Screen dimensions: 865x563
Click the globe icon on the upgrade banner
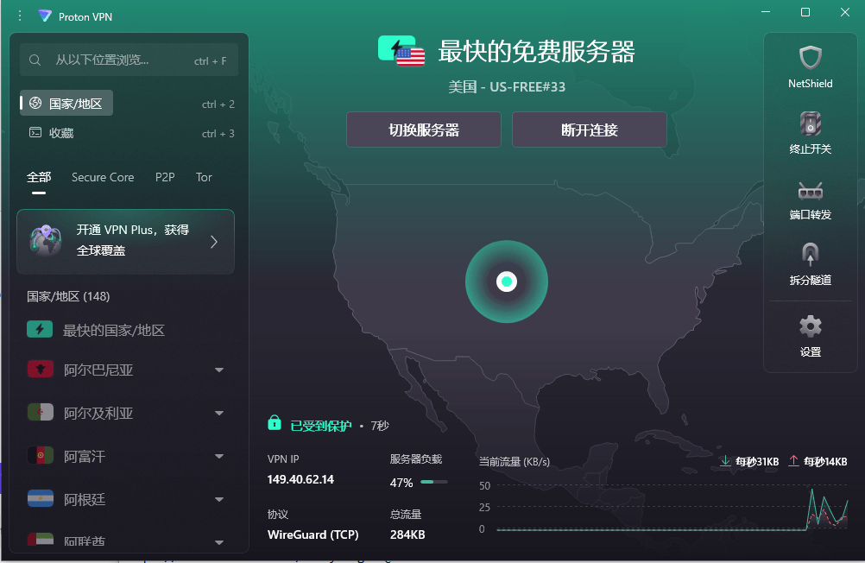pyautogui.click(x=45, y=241)
